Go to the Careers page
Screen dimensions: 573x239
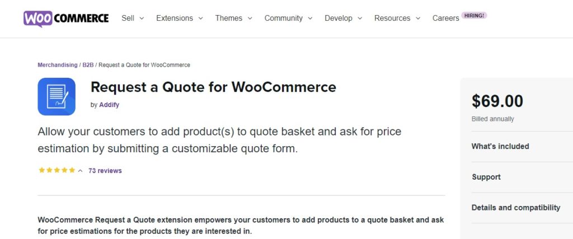445,18
